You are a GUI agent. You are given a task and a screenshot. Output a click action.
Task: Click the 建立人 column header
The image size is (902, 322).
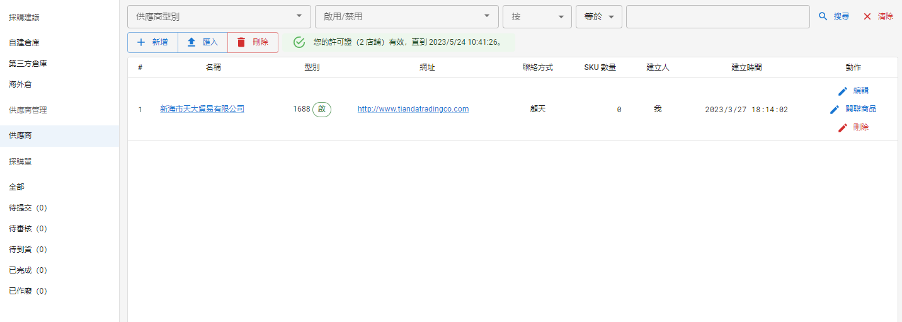(x=658, y=67)
